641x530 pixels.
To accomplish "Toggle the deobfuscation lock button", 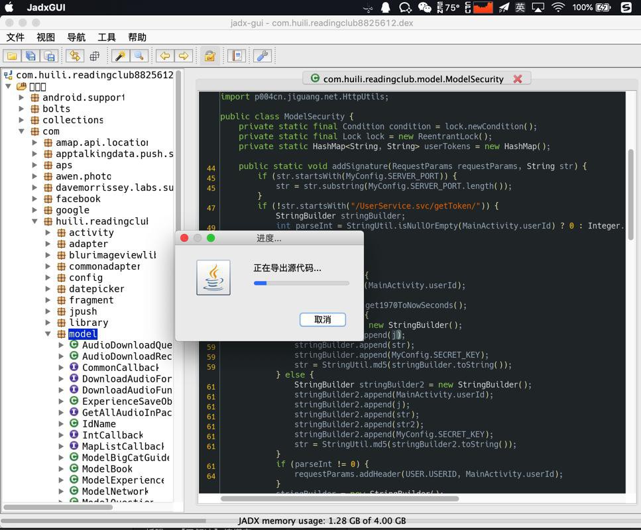I will (x=209, y=56).
